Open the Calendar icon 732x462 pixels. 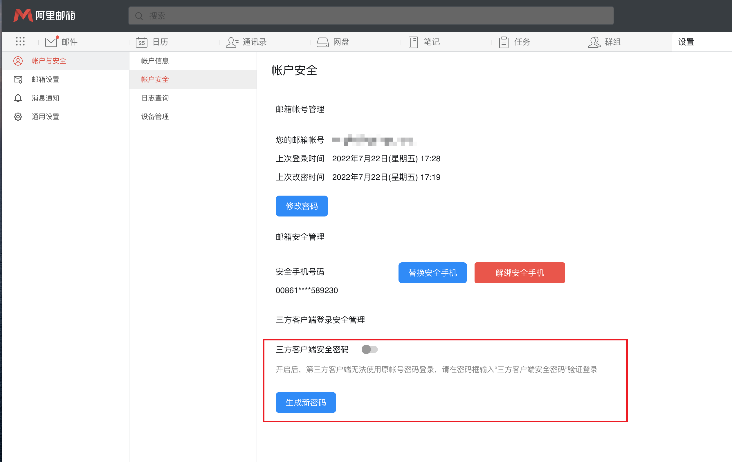141,42
